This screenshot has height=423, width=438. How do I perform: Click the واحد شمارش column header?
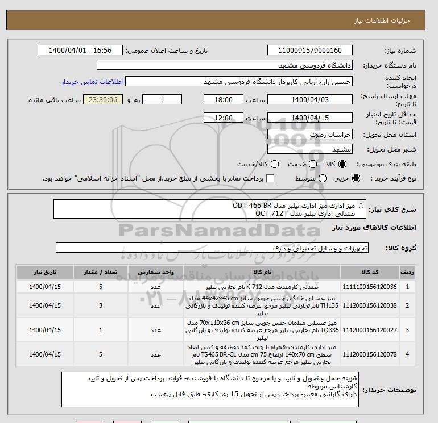tap(156, 272)
